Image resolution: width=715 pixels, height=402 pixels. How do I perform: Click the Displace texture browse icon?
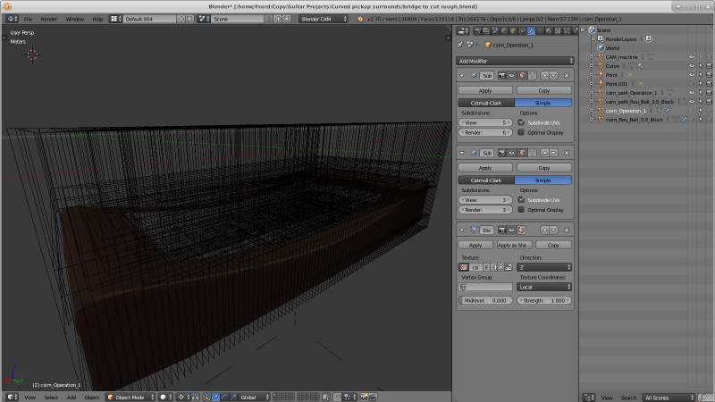[x=464, y=266]
